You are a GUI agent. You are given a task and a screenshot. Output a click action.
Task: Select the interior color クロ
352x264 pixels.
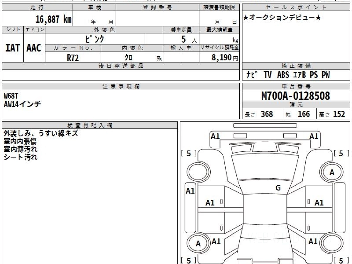128,57
